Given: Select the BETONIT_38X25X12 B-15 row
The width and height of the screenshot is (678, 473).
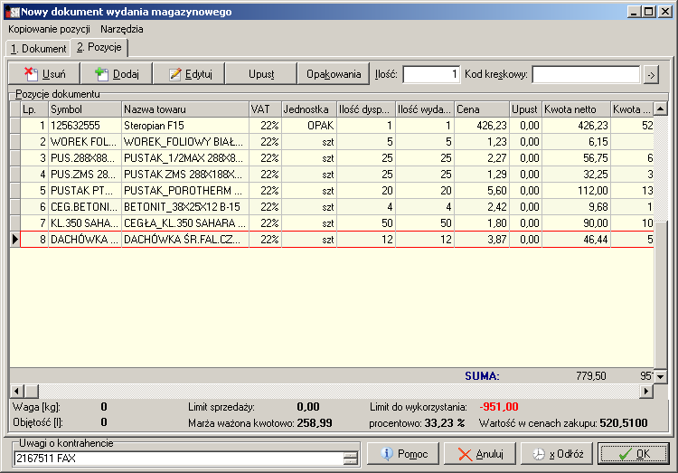Looking at the screenshot, I should pyautogui.click(x=332, y=207).
